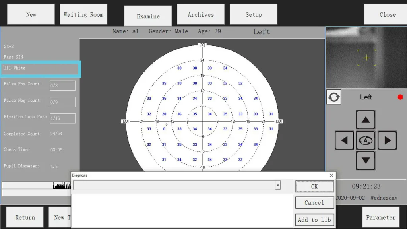407x229 pixels.
Task: Click the red recording indicator dot
Action: pos(400,97)
